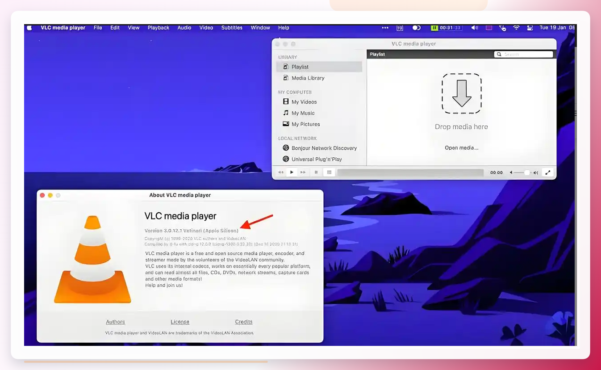Select Playlist in the VLC sidebar
This screenshot has height=370, width=601.
coord(319,67)
